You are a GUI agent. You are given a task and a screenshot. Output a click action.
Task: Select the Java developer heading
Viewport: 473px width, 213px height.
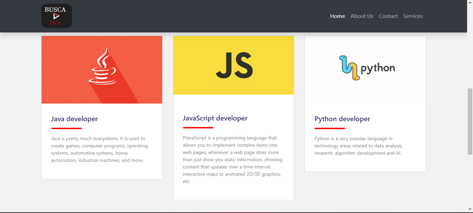(x=75, y=119)
